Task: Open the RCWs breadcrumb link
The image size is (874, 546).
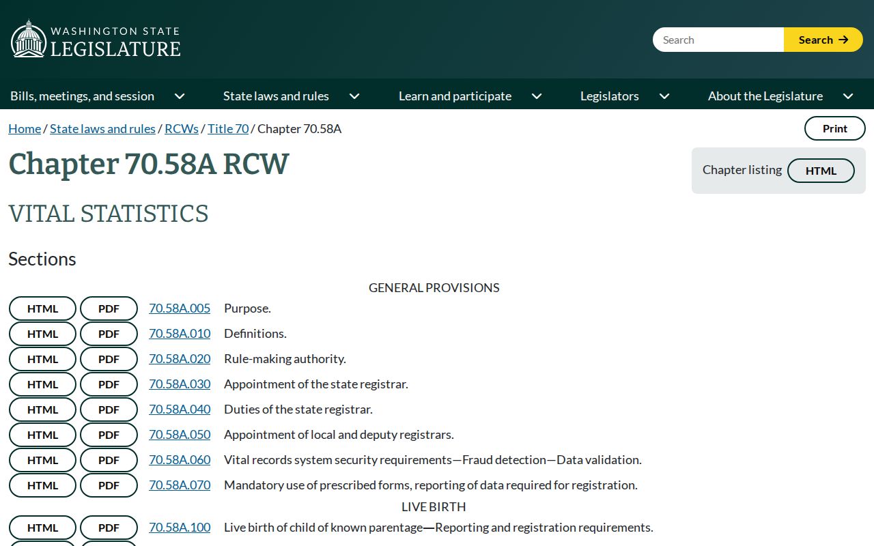Action: (x=182, y=128)
